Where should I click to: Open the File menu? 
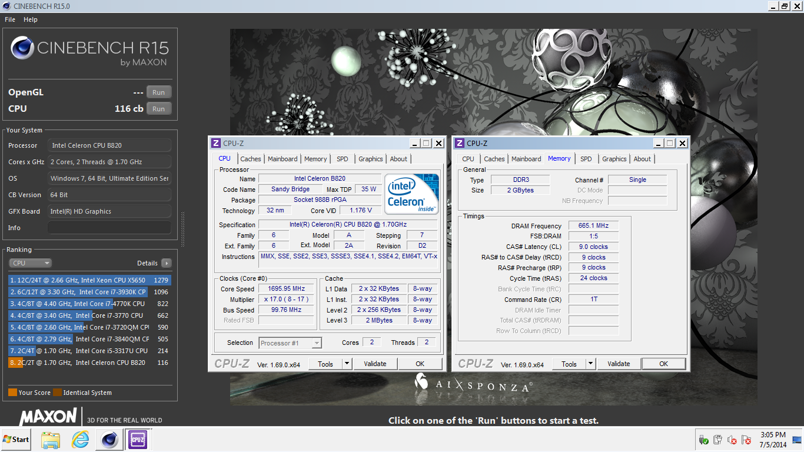point(10,19)
